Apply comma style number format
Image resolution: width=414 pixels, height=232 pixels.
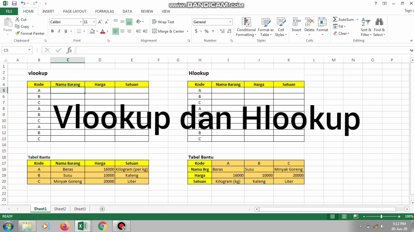coord(213,31)
